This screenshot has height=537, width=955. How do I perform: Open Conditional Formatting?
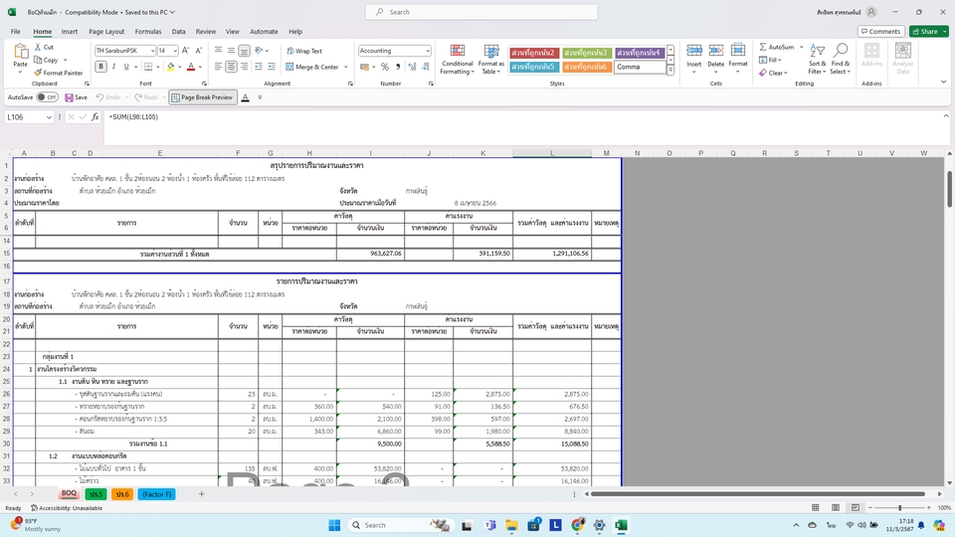(x=458, y=59)
